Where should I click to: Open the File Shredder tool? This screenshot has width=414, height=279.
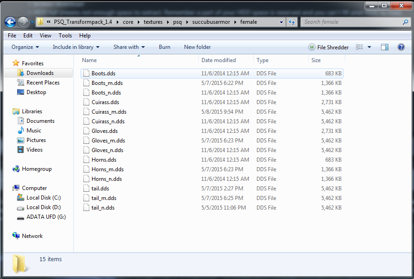click(x=328, y=47)
